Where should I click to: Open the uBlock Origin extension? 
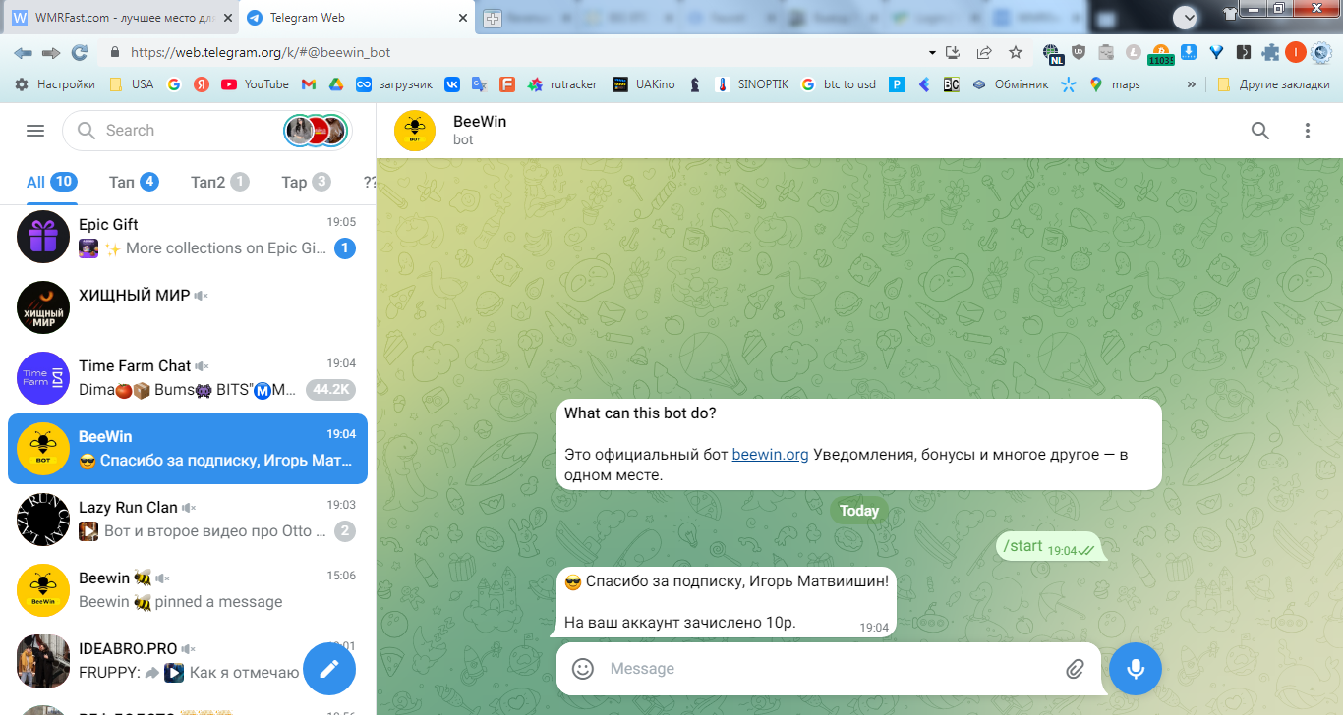point(1080,52)
